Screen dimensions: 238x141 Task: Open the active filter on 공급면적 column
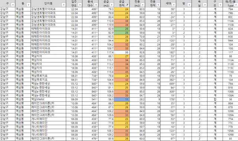[x=127, y=5]
